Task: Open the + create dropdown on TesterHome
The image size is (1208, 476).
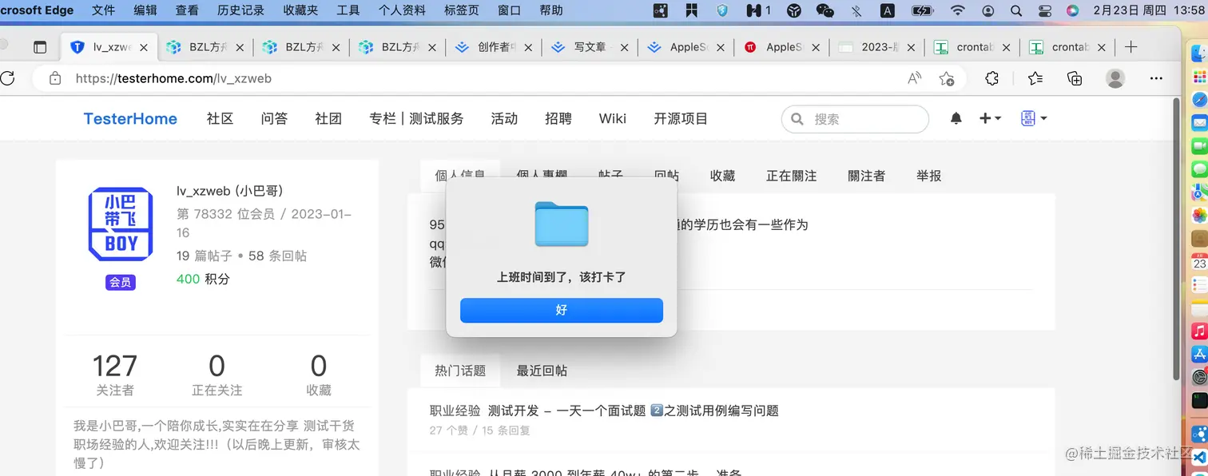Action: [x=988, y=117]
